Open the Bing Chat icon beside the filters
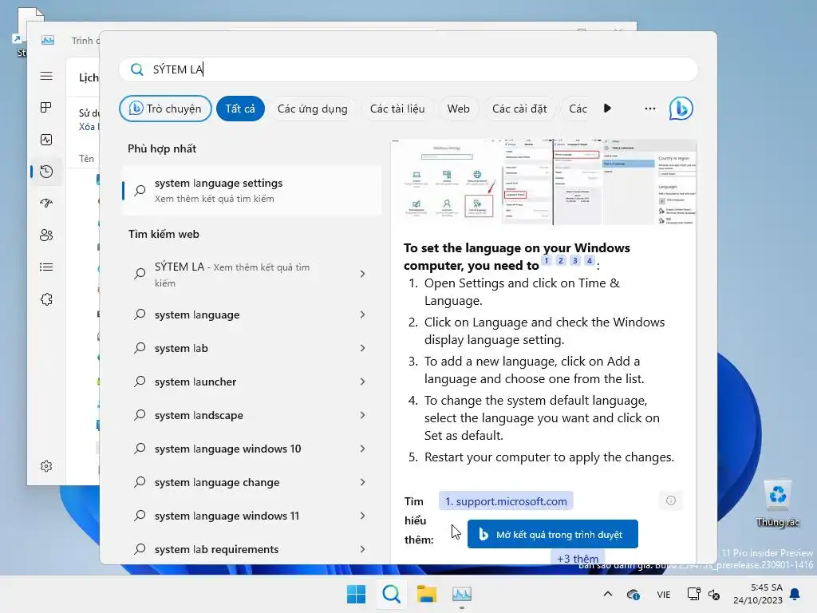The height and width of the screenshot is (613, 817). [x=681, y=109]
